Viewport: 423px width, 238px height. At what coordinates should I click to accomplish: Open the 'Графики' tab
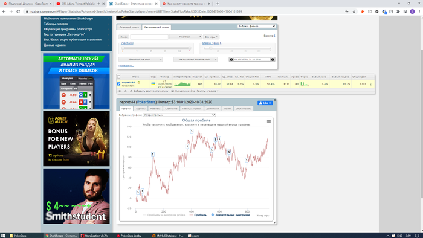click(x=126, y=109)
